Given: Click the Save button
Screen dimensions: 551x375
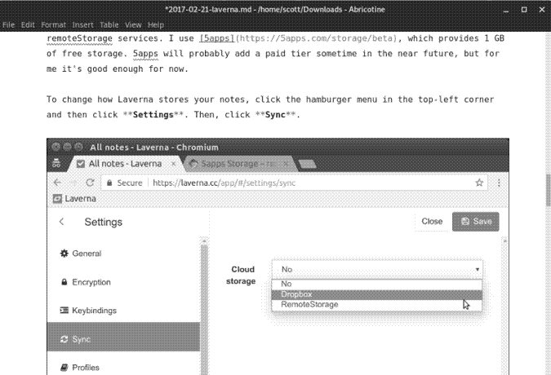Looking at the screenshot, I should (x=475, y=222).
